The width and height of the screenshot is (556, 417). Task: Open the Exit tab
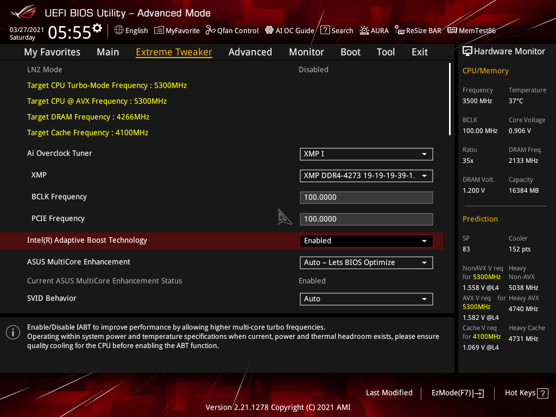[420, 52]
